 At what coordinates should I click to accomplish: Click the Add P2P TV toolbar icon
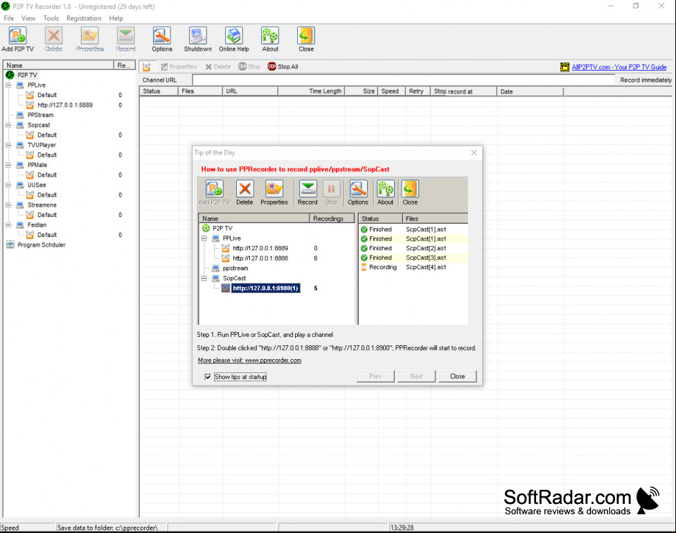(x=17, y=40)
